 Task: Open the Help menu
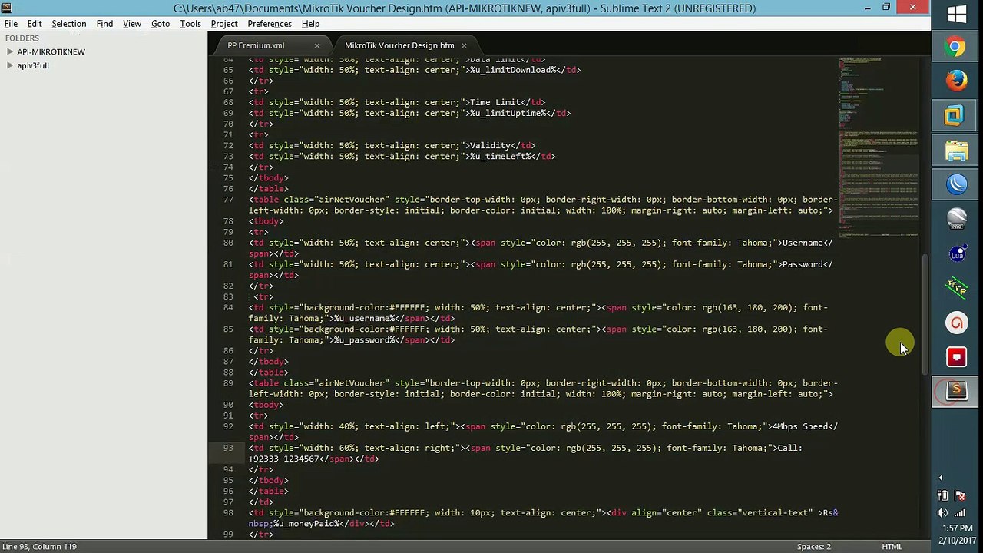click(310, 24)
